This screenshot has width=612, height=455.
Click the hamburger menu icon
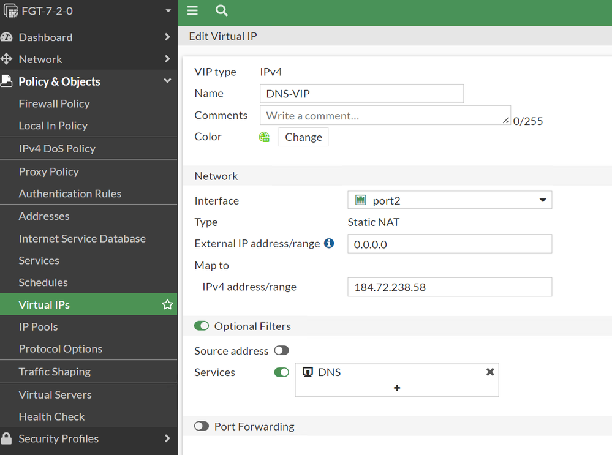192,10
